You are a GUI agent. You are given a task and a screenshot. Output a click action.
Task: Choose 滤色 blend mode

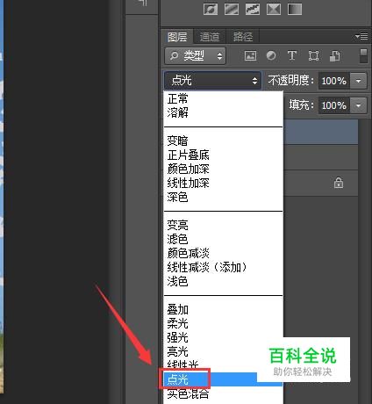(x=223, y=239)
